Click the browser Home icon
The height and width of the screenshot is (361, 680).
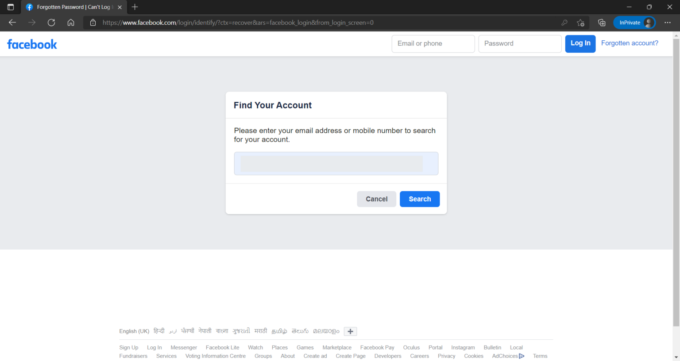71,22
